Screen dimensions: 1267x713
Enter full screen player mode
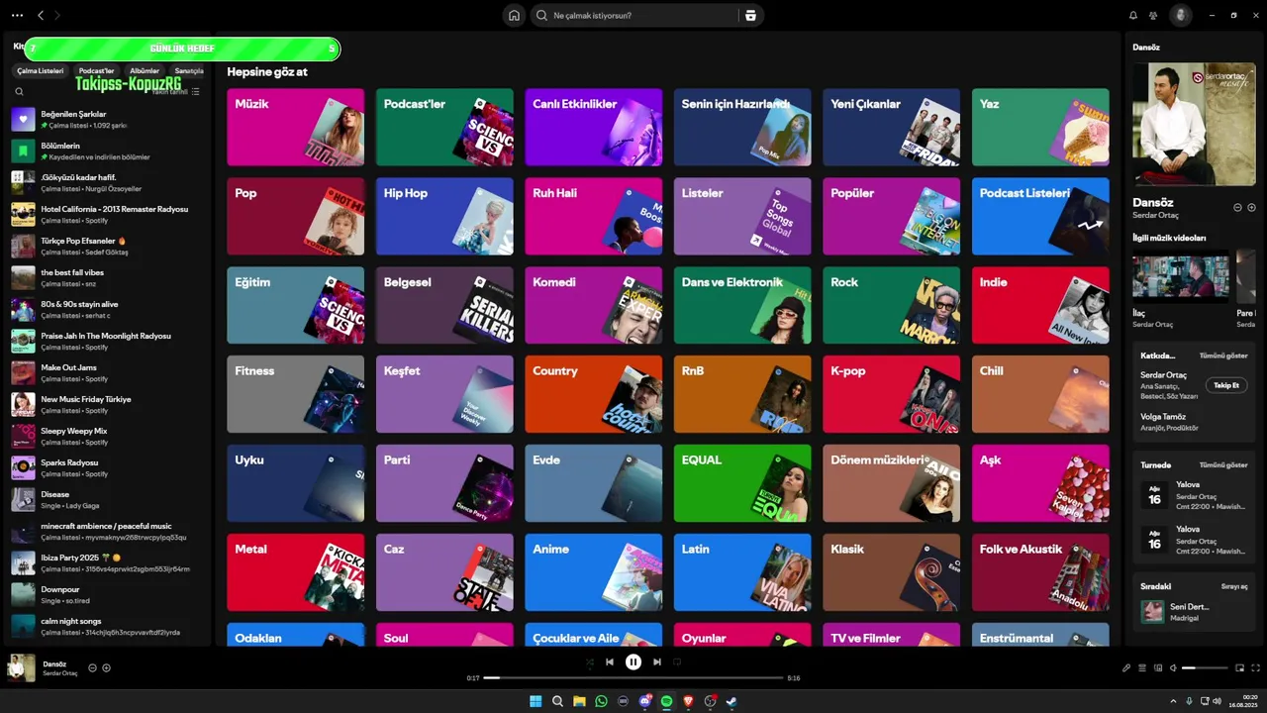click(1257, 667)
